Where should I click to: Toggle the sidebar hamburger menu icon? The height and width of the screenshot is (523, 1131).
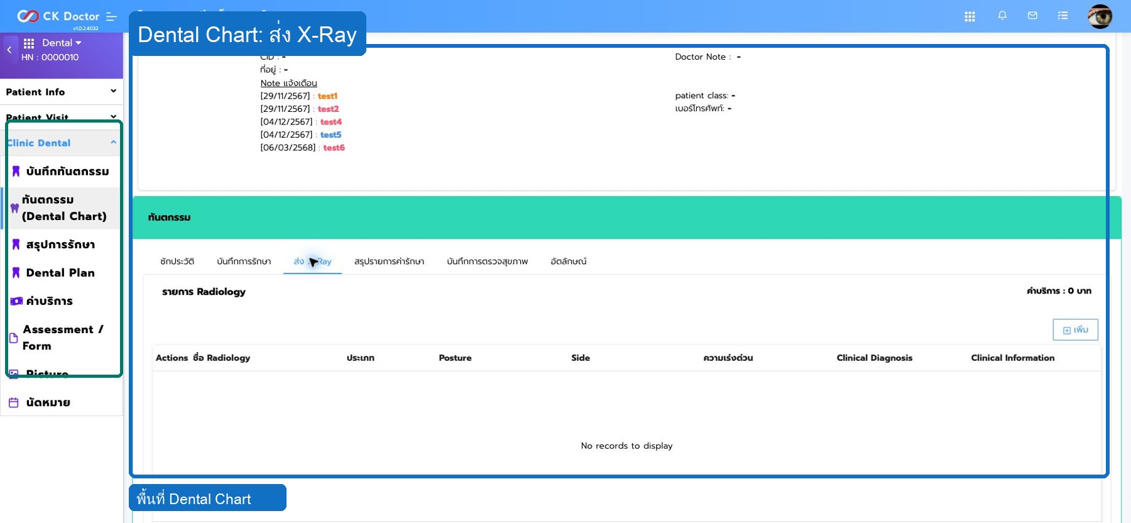point(112,16)
